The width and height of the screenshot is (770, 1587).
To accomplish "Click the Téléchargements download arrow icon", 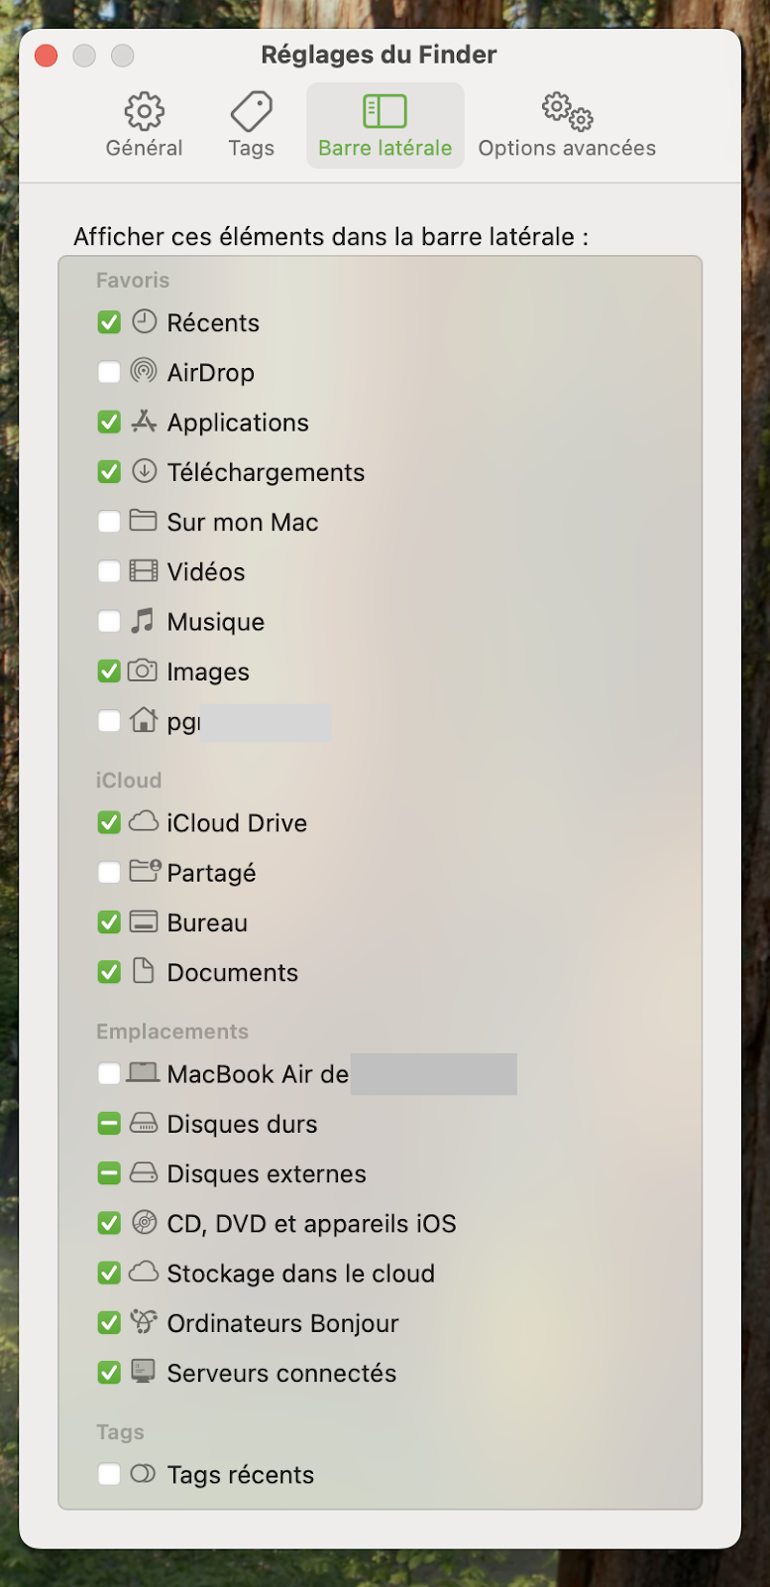I will coord(144,472).
